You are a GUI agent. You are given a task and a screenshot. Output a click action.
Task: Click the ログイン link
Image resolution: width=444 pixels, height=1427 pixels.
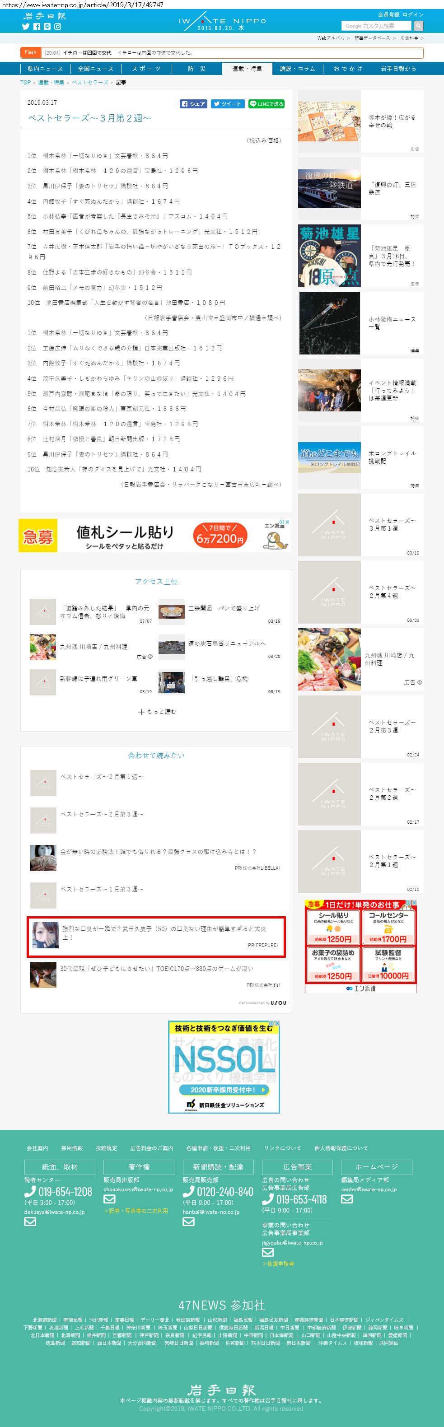coord(413,15)
